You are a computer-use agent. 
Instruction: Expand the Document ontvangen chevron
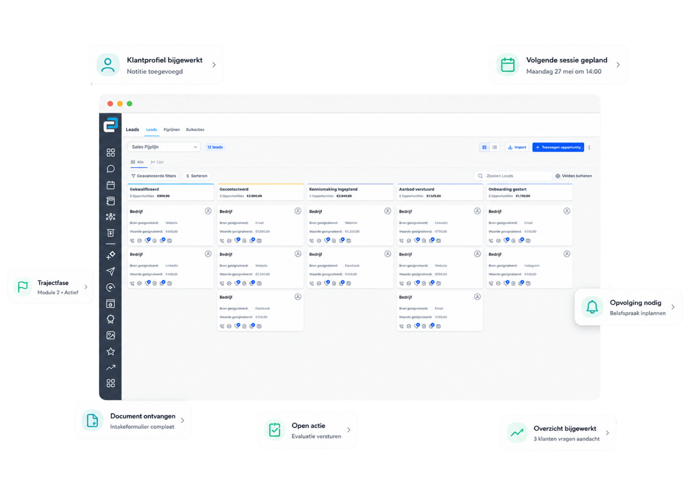pos(182,421)
